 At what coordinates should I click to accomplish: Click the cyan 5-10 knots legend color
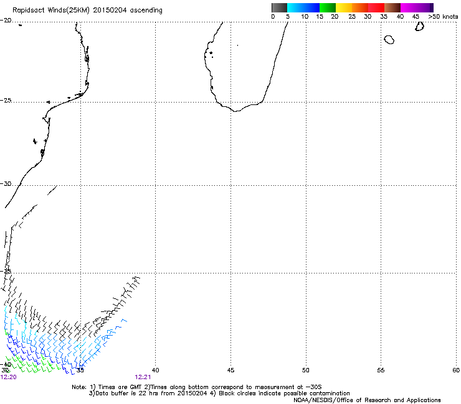click(x=295, y=7)
